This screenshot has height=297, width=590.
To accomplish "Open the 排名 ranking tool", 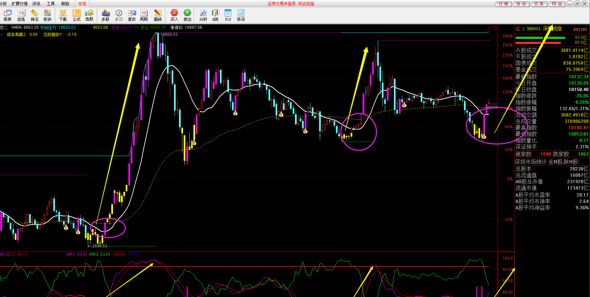I will point(35,15).
